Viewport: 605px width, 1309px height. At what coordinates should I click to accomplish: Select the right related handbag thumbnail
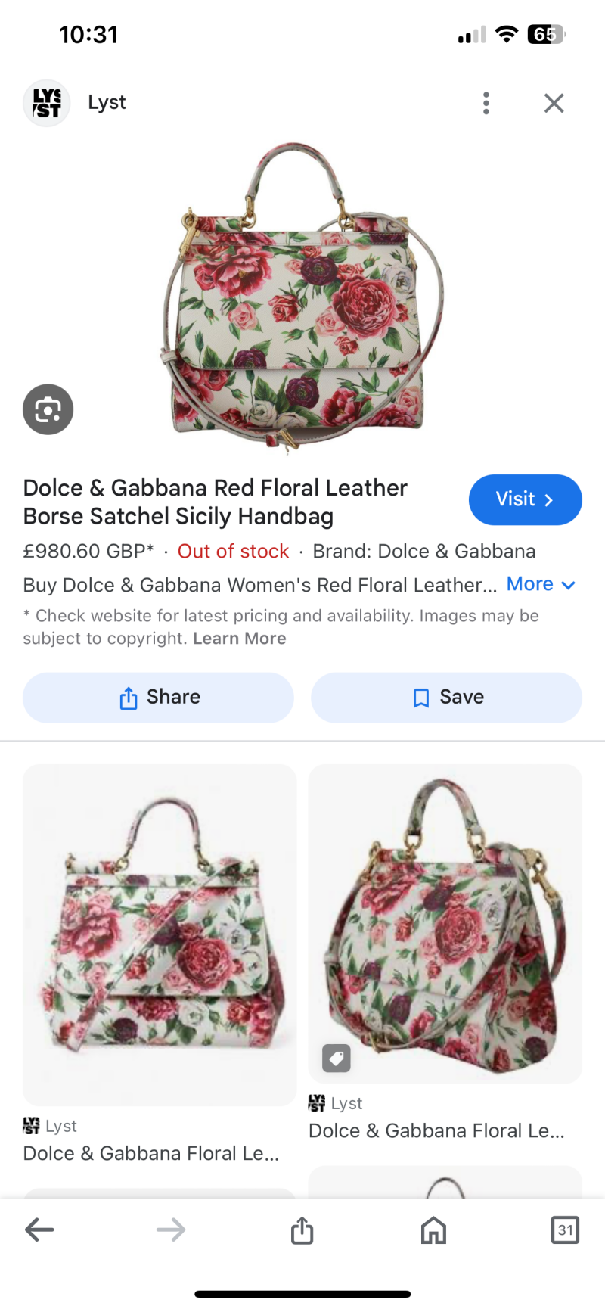pos(445,923)
